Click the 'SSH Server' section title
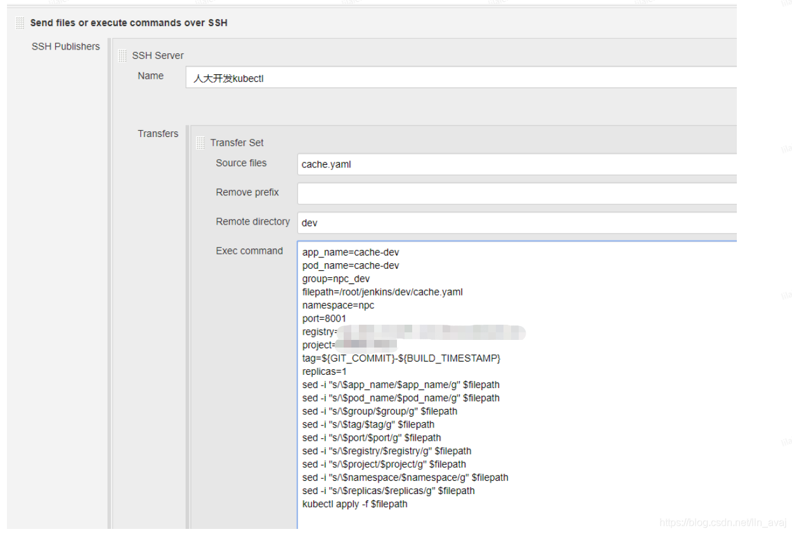 158,56
